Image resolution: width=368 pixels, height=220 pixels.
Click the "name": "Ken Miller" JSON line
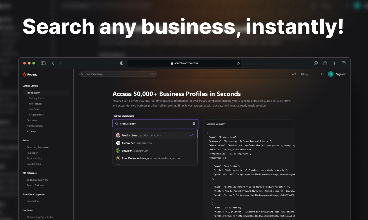click(227, 166)
